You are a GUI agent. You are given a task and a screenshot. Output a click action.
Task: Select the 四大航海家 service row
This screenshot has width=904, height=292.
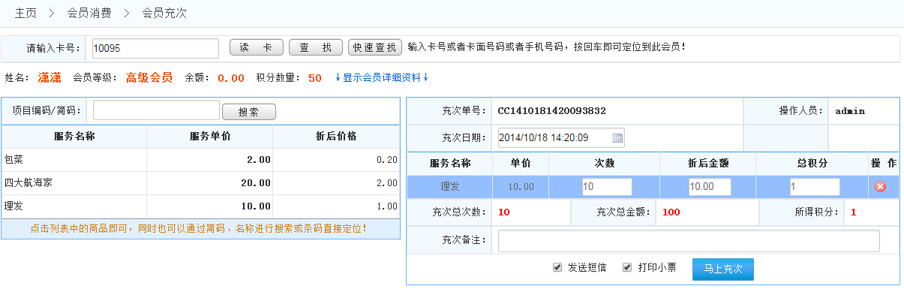click(x=200, y=183)
